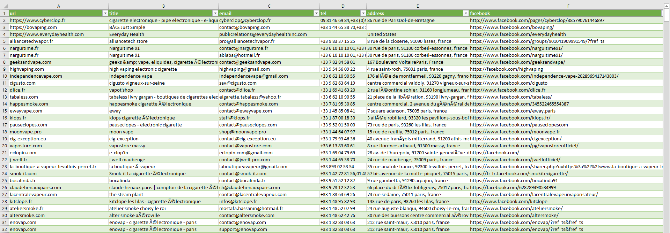The width and height of the screenshot is (670, 233).
Task: Click the title cell 'j well maubeuge'
Action: coord(163,160)
